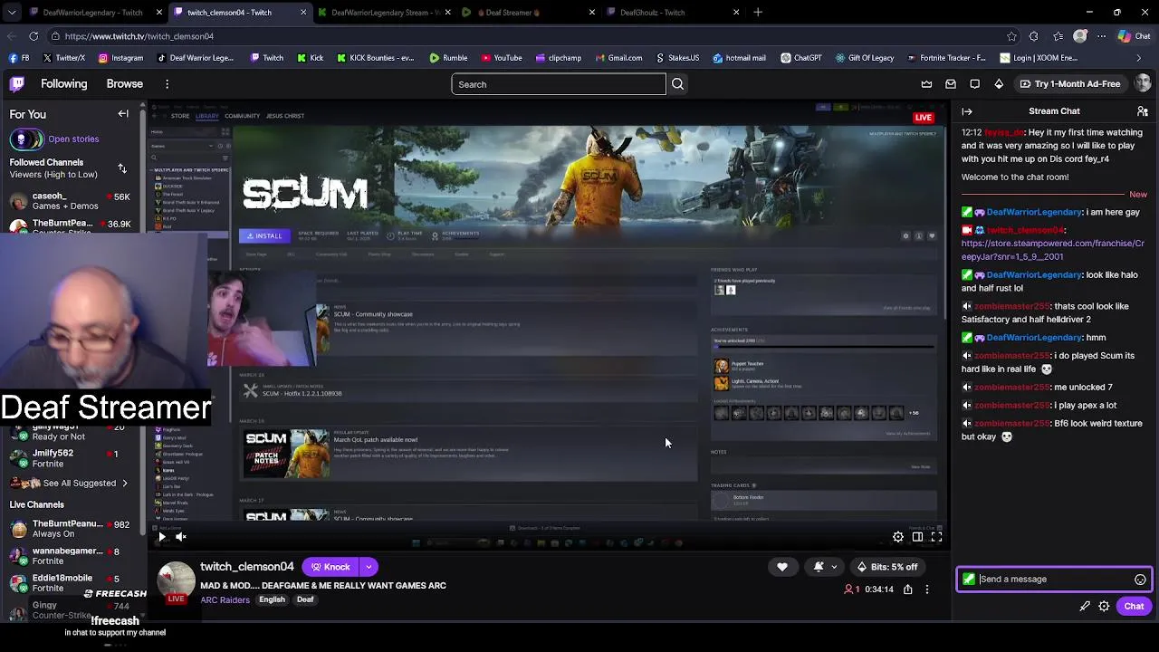Click the follow heart button
Image resolution: width=1159 pixels, height=652 pixels.
tap(782, 567)
